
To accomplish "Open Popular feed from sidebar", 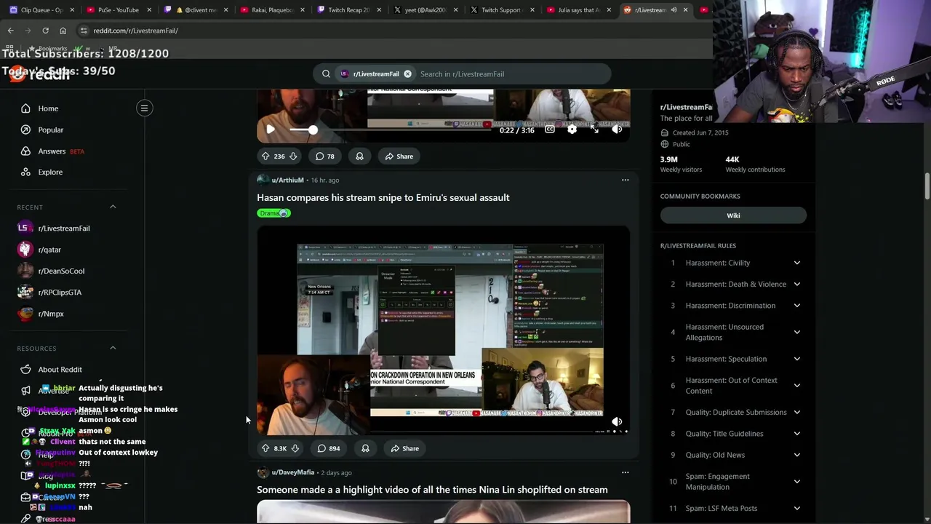I will tap(50, 130).
